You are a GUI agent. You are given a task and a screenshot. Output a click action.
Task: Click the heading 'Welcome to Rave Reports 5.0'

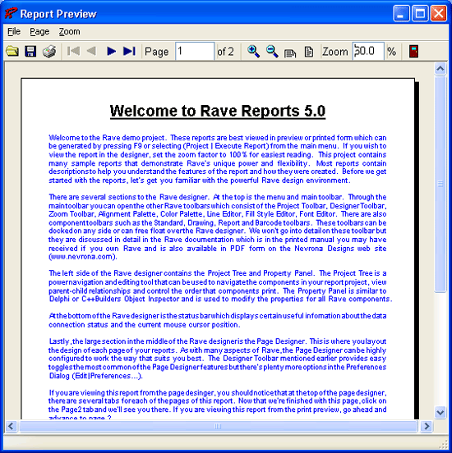pos(218,111)
